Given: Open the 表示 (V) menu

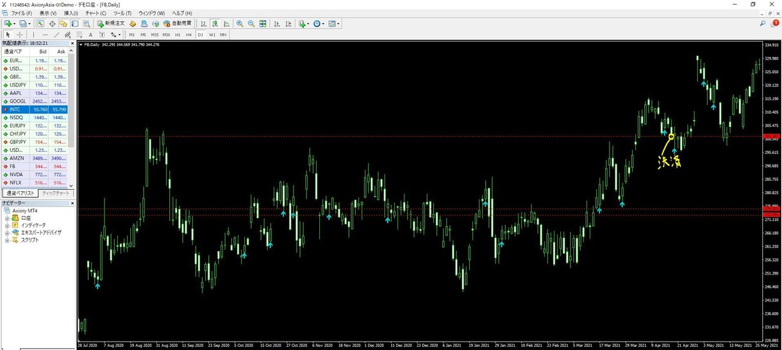Looking at the screenshot, I should click(47, 13).
